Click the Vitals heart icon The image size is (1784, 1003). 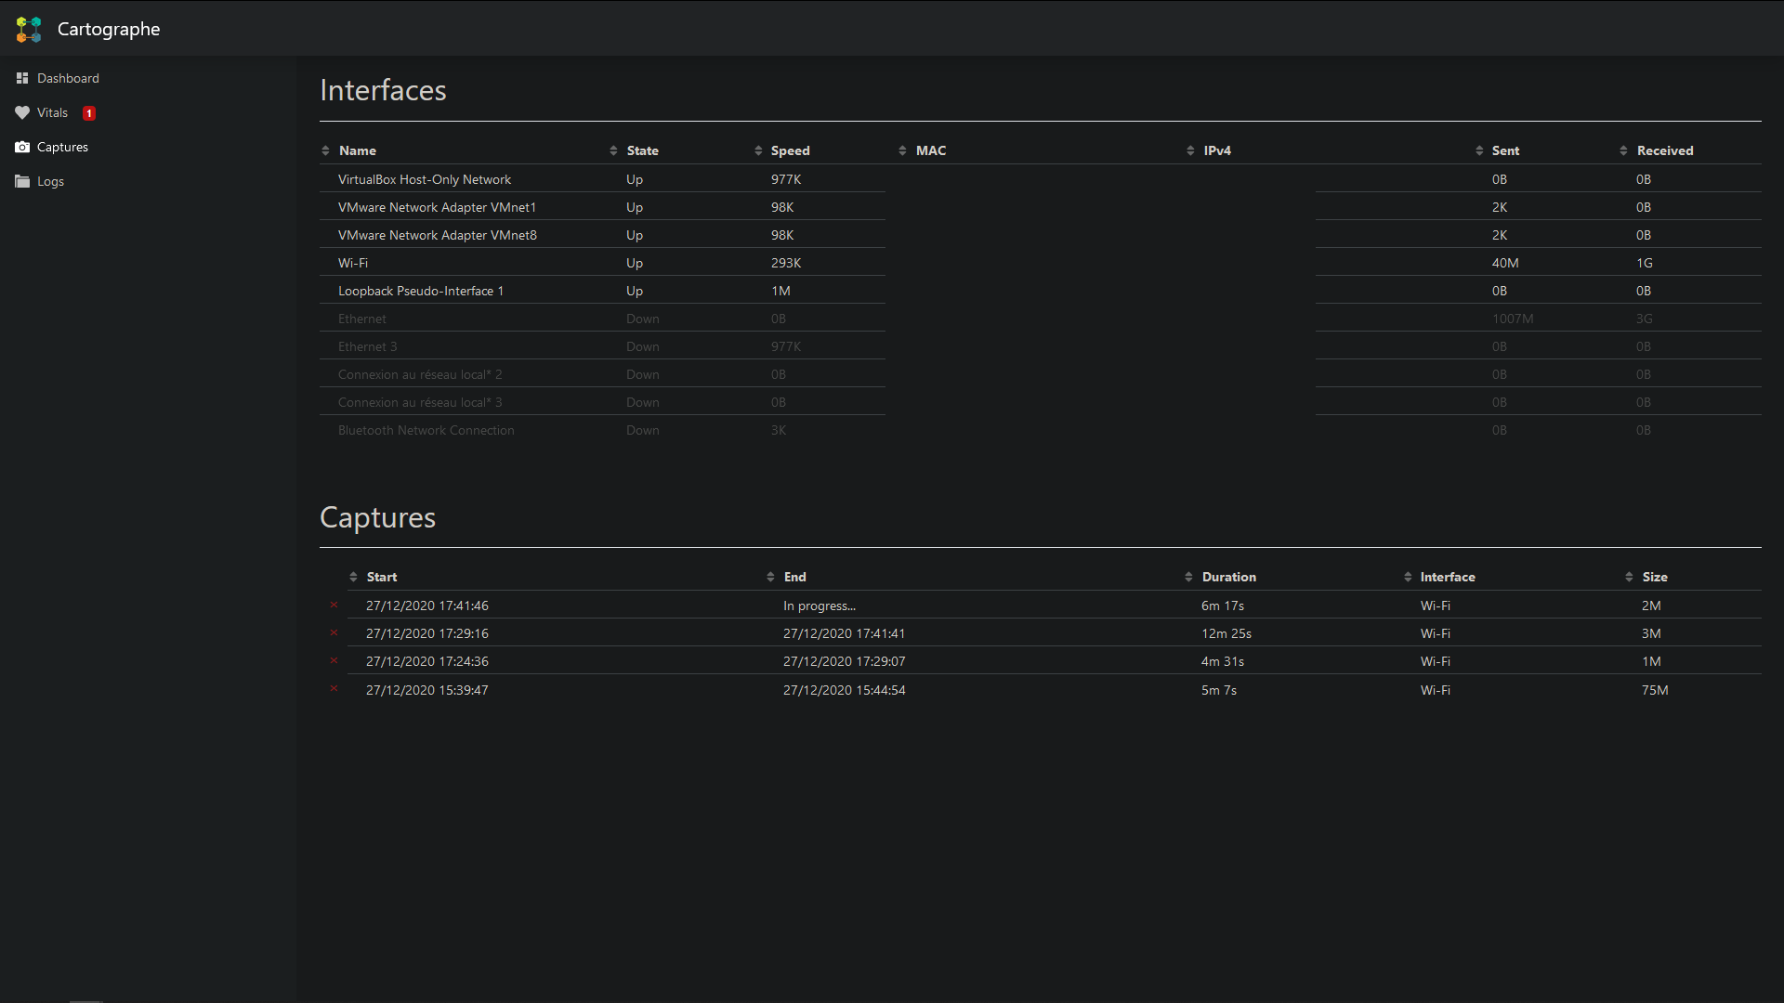click(x=22, y=112)
